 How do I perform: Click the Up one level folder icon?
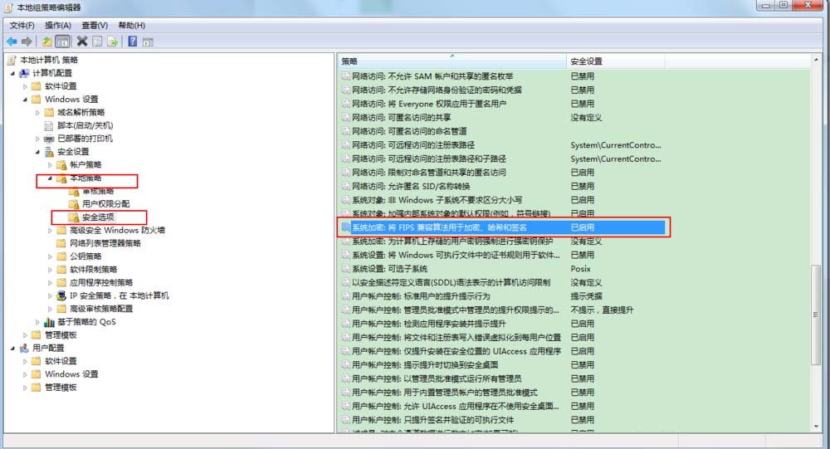tap(46, 41)
